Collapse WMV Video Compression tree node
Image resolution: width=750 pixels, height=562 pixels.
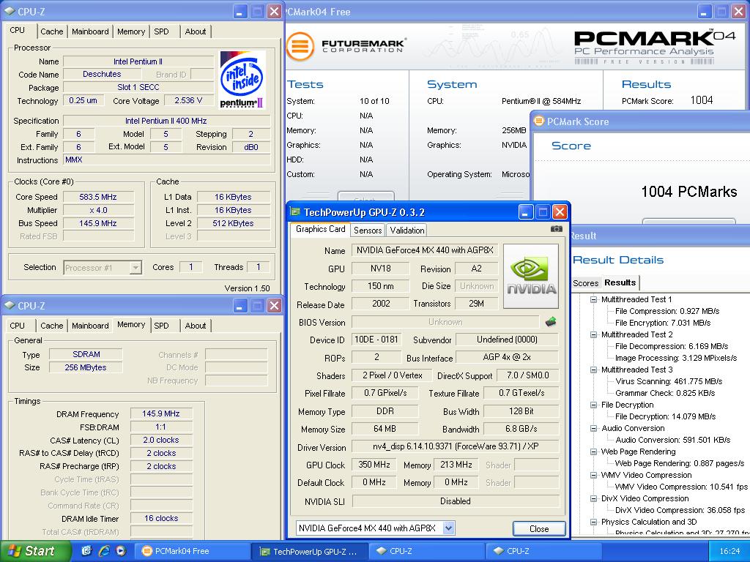click(x=593, y=475)
